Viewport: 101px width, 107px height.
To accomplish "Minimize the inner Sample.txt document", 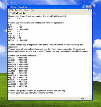I will coord(86,10).
